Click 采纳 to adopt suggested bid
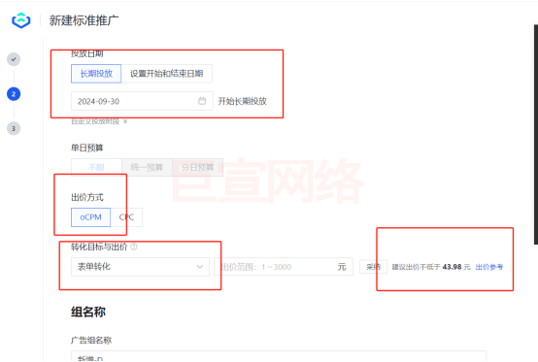Image resolution: width=538 pixels, height=362 pixels. coord(373,267)
